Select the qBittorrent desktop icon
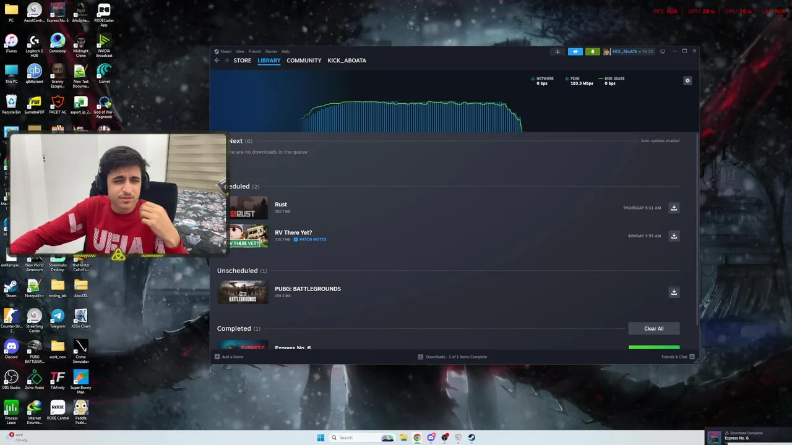This screenshot has width=792, height=445. pos(34,74)
